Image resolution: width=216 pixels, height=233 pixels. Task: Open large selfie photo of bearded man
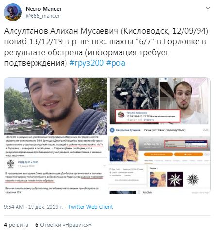56,106
